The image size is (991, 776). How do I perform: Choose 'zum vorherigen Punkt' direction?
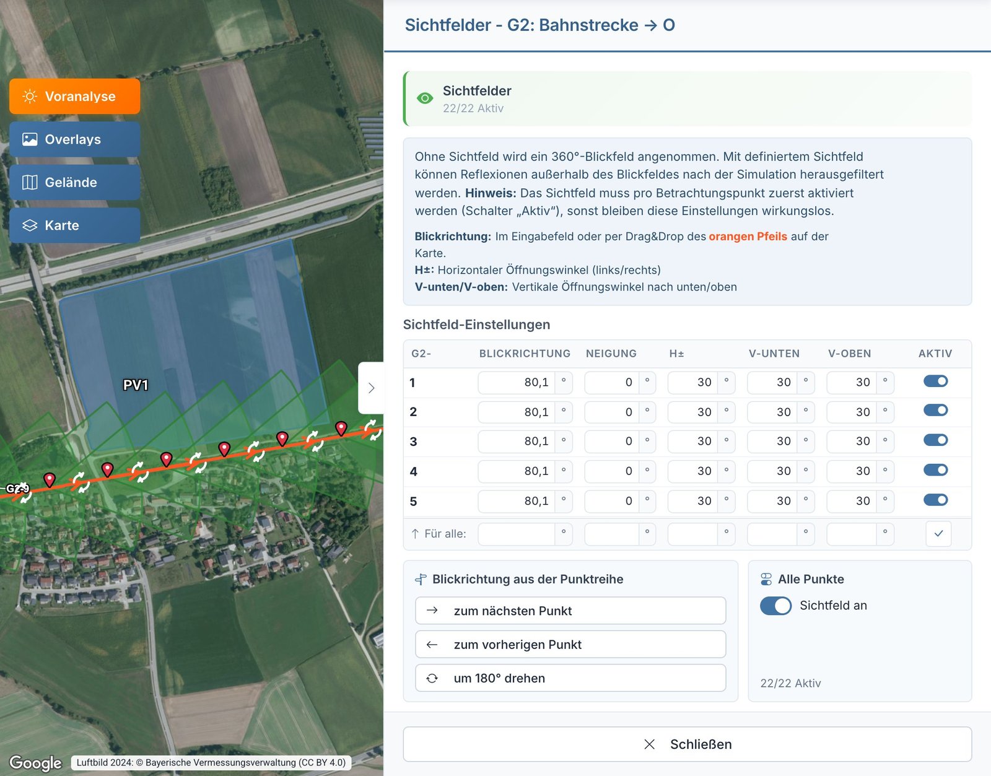tap(570, 645)
